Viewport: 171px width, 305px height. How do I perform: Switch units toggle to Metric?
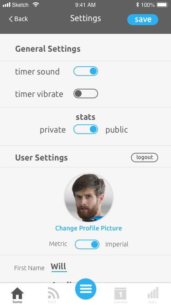87,244
